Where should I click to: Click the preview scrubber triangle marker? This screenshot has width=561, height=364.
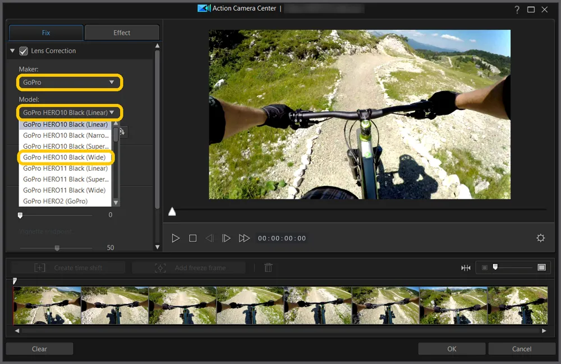(x=172, y=211)
